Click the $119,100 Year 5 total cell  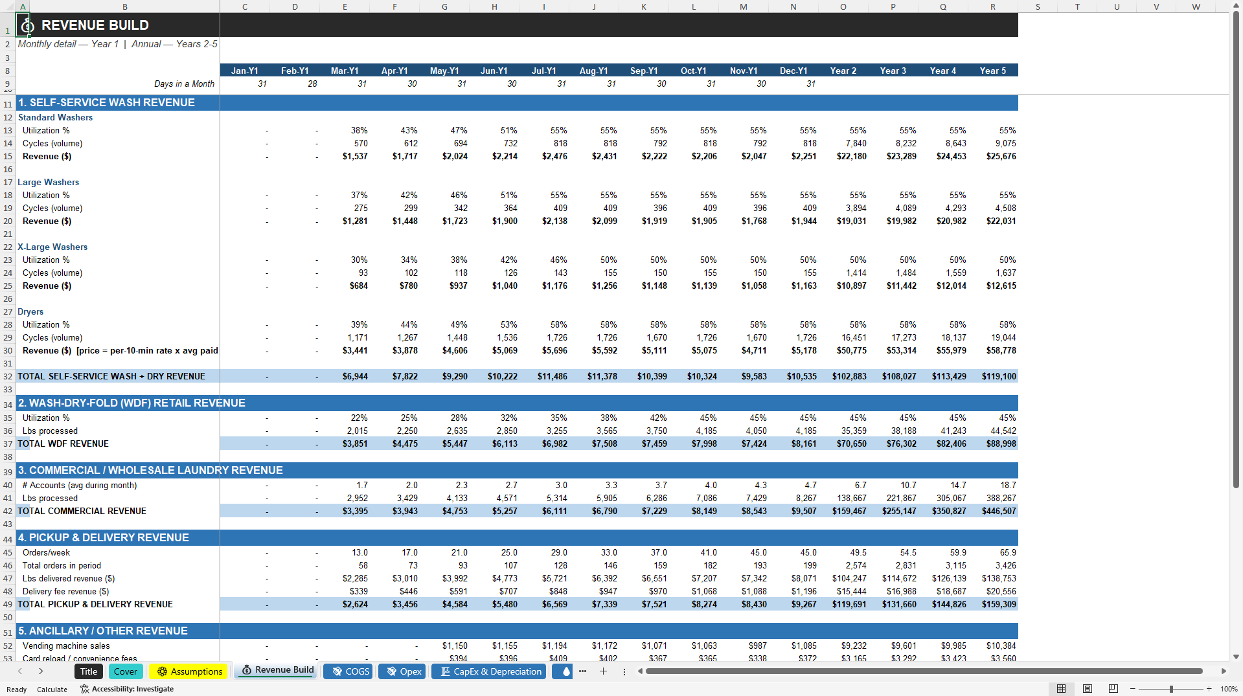pyautogui.click(x=993, y=376)
